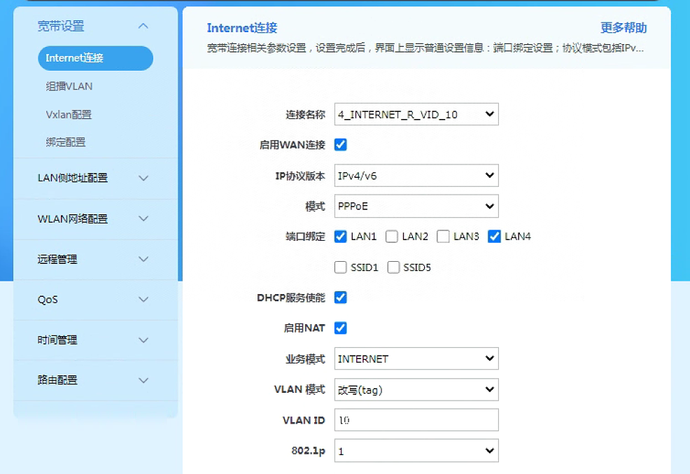Uncheck the LAN1 port binding box
The height and width of the screenshot is (474, 690).
click(x=340, y=236)
